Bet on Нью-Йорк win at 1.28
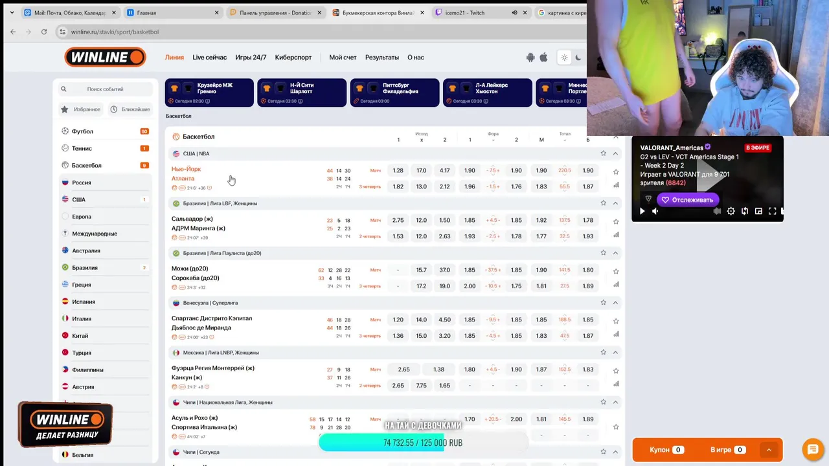The width and height of the screenshot is (829, 466). [x=398, y=171]
